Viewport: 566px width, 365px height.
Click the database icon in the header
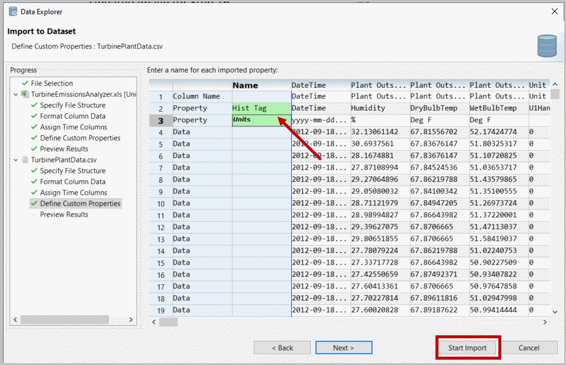click(546, 46)
